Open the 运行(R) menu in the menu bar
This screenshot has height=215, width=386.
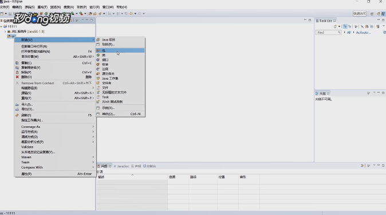click(x=94, y=7)
